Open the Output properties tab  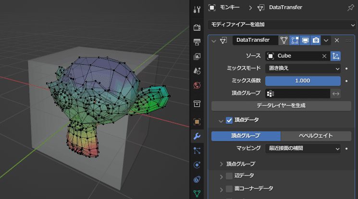[x=197, y=42]
